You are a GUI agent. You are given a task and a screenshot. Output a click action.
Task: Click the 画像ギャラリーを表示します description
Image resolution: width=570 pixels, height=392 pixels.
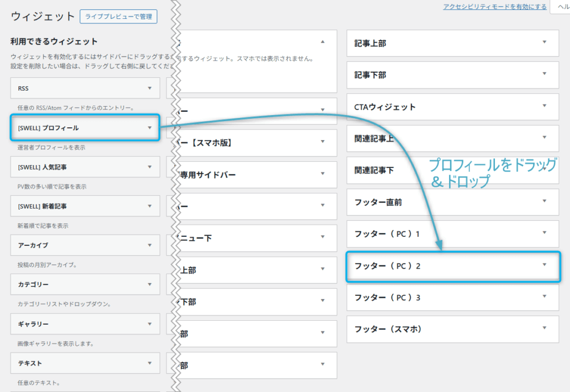coord(56,344)
